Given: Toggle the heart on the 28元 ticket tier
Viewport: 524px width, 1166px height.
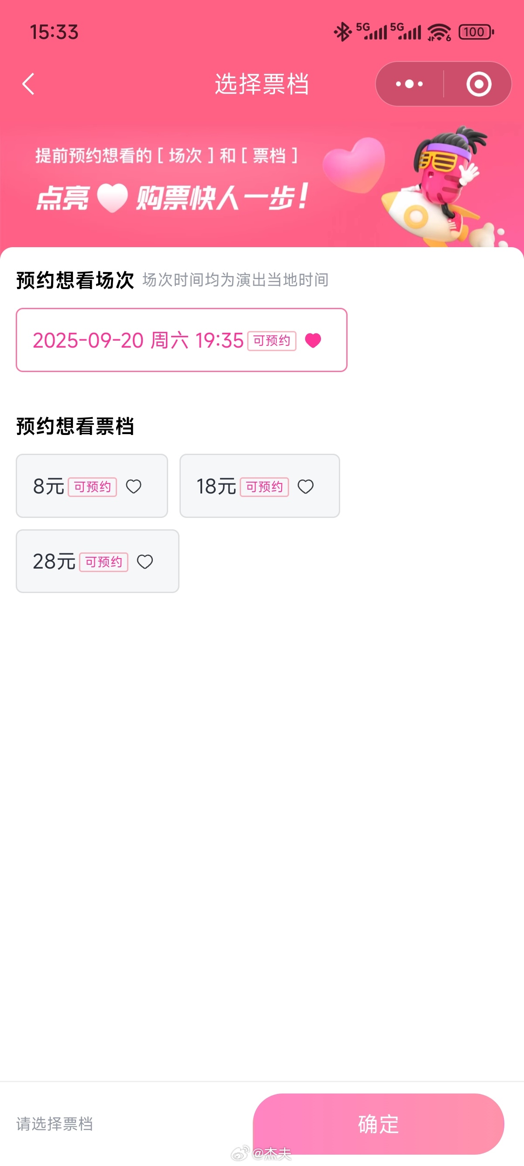Looking at the screenshot, I should [x=145, y=562].
